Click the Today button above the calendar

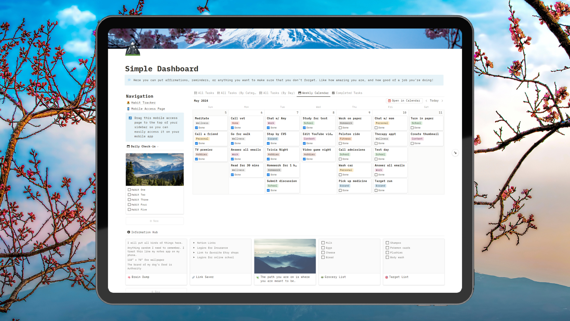click(434, 100)
